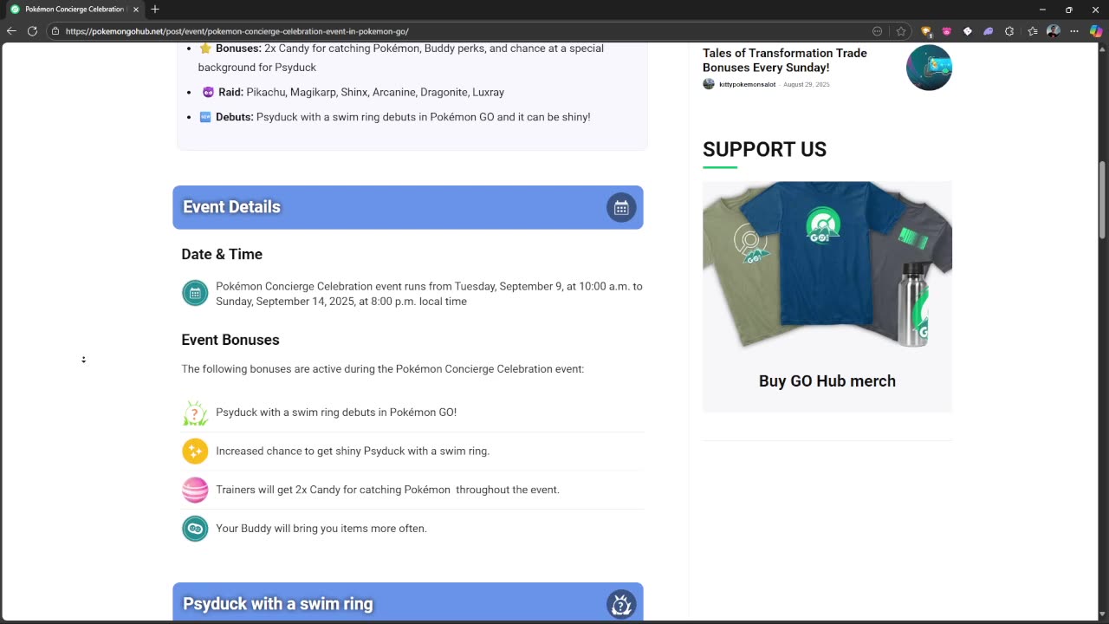Open a new browser tab
The image size is (1109, 624).
(x=155, y=10)
